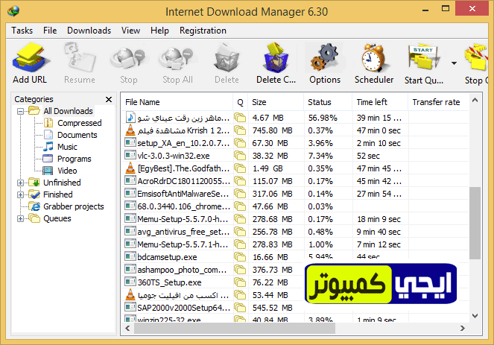Sort by Transfer rate column header

(438, 102)
